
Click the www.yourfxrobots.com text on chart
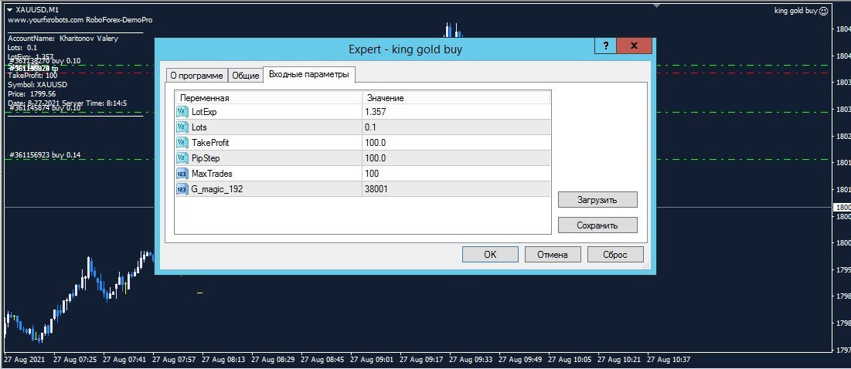[46, 19]
